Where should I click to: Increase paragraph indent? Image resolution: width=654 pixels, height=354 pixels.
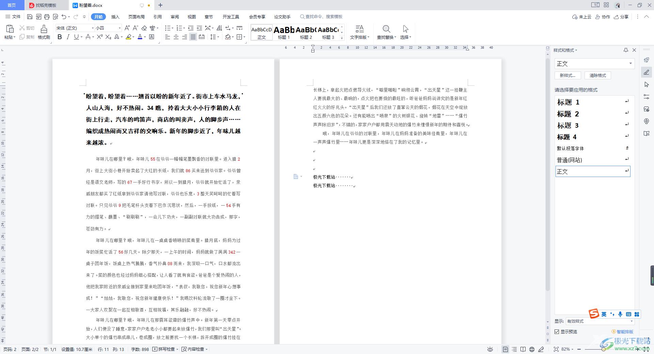(199, 28)
